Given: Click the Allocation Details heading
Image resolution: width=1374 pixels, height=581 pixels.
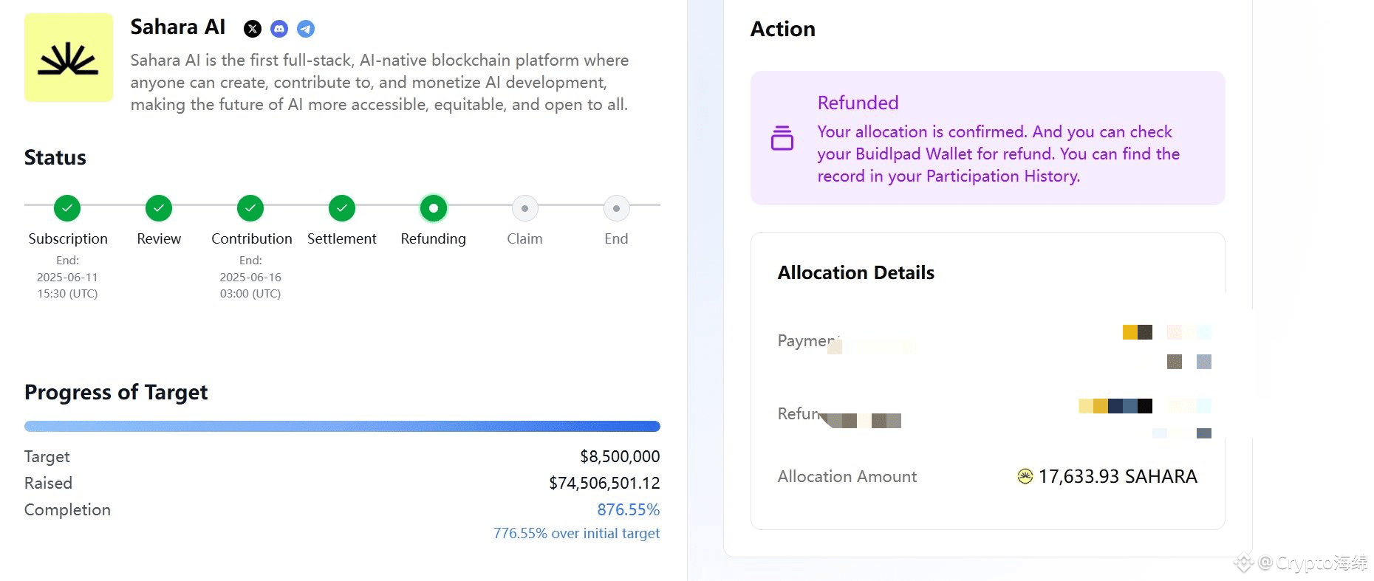Looking at the screenshot, I should (x=855, y=272).
